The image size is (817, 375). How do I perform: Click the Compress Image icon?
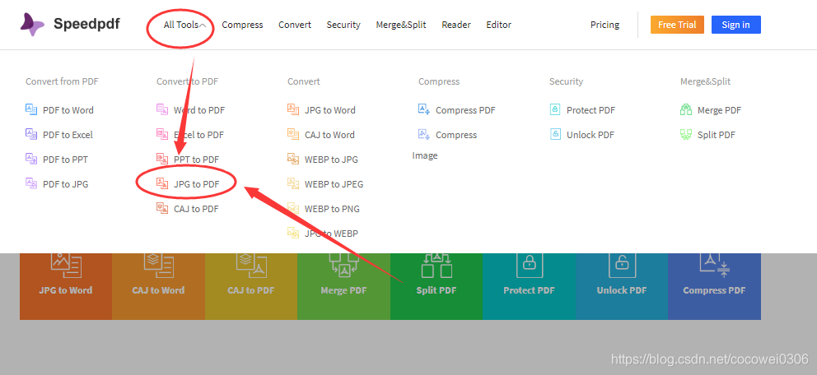tap(423, 134)
